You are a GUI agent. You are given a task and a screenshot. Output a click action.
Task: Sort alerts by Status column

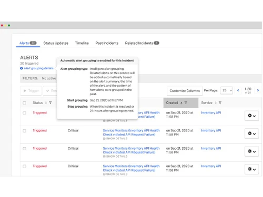(x=46, y=103)
